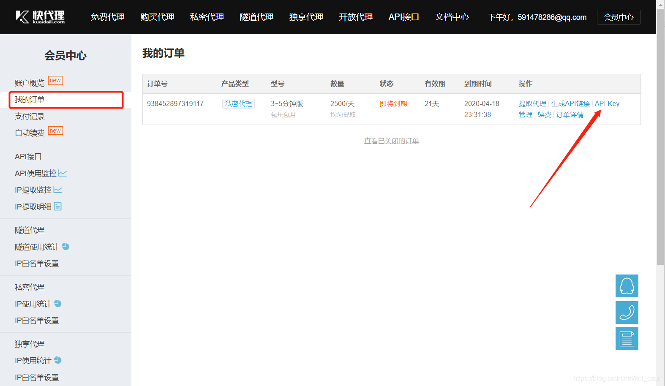This screenshot has height=386, width=665.
Task: Open 开放代理 in top navigation
Action: coord(356,17)
